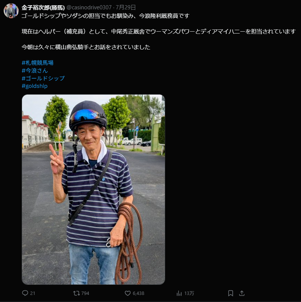This screenshot has width=301, height=302.
Task: Click the 21 replies count
Action: [32, 293]
